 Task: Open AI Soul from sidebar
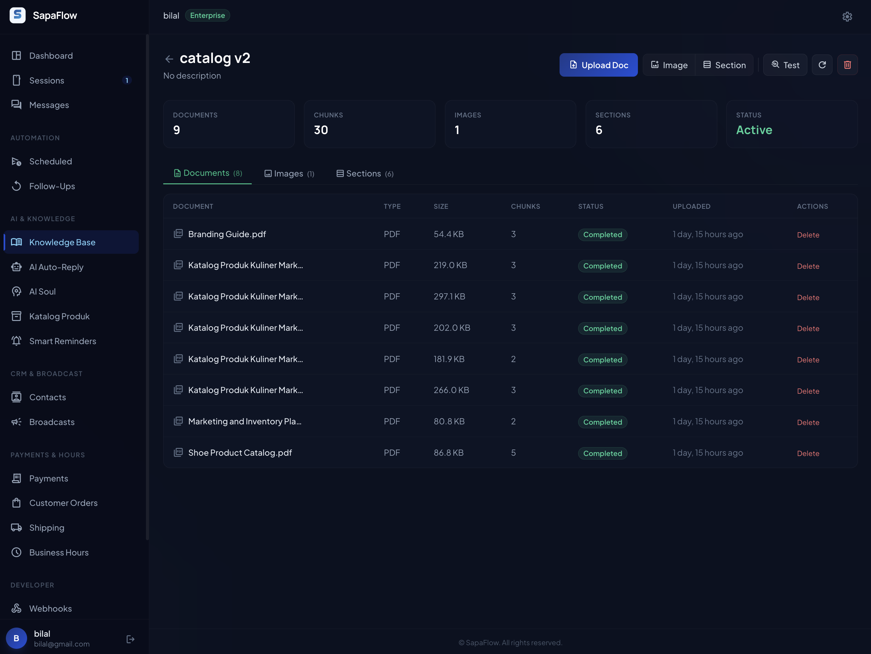click(x=42, y=292)
